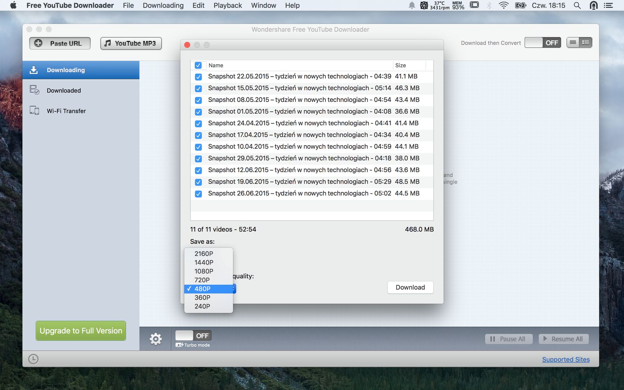Choose 360P quality option
Screen dimensions: 624x390
click(209, 297)
